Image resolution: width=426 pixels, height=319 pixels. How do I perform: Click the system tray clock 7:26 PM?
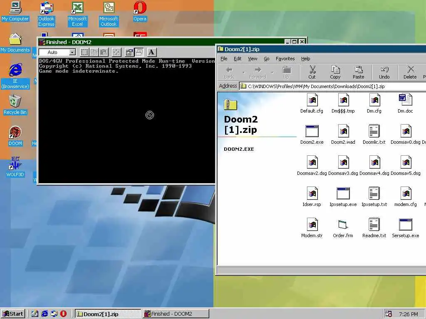409,314
